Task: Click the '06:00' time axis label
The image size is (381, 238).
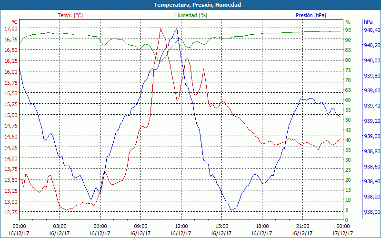Action: [100, 227]
